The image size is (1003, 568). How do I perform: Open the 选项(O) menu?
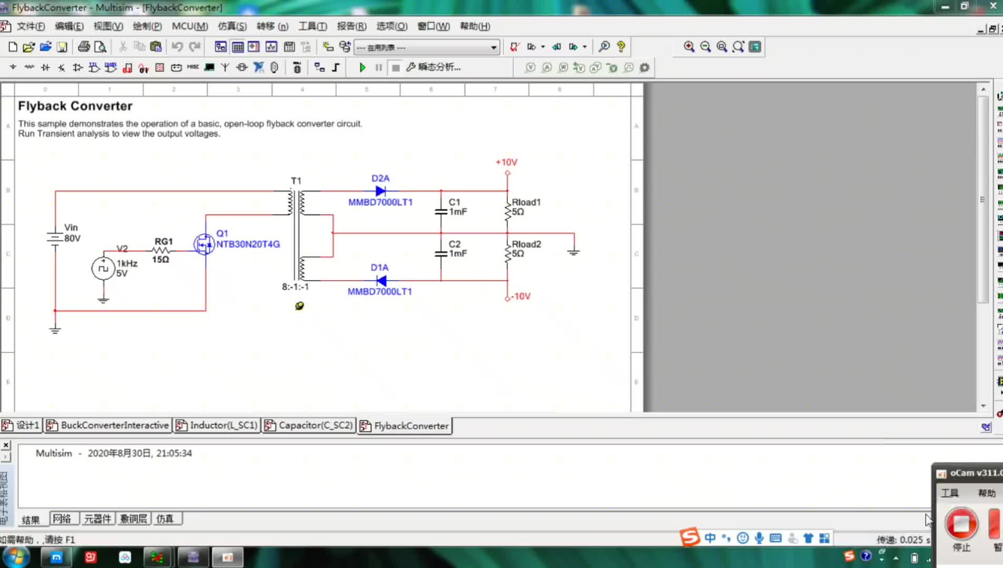tap(392, 26)
